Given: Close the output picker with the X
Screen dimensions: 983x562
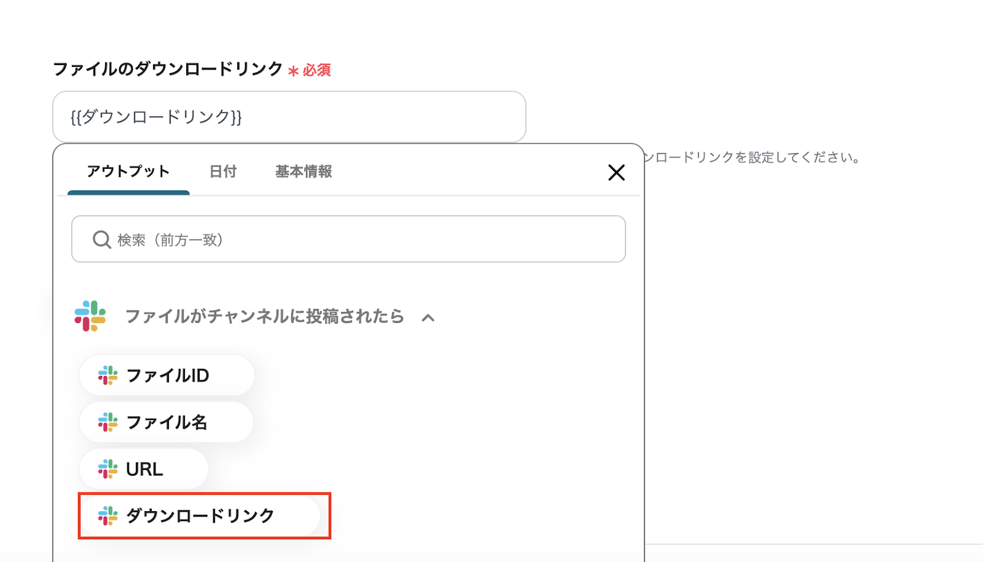Looking at the screenshot, I should click(x=616, y=173).
